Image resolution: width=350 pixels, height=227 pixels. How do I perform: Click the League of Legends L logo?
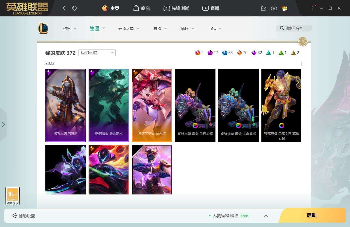coord(43,28)
